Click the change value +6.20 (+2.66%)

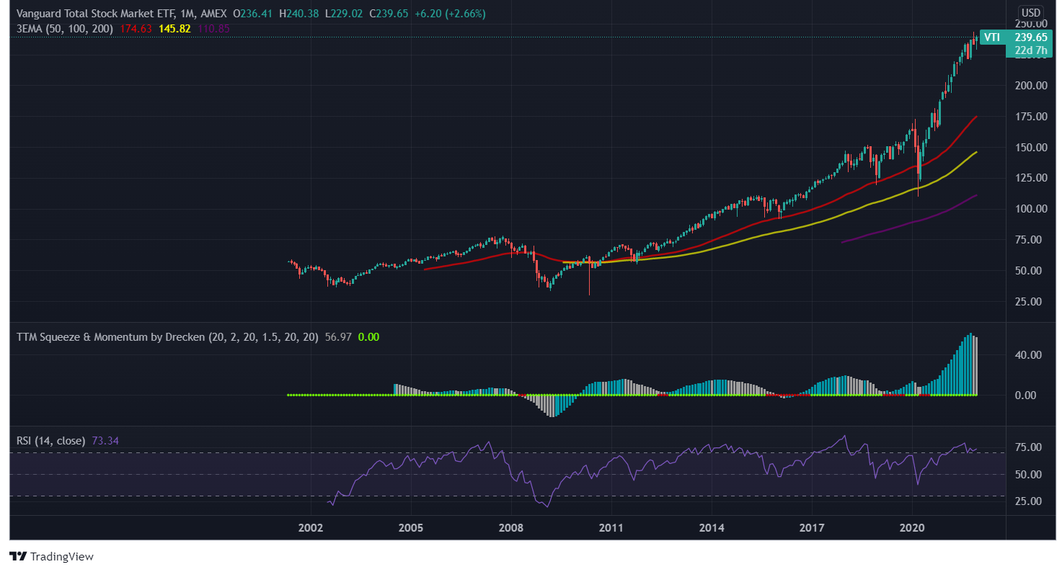pos(451,14)
